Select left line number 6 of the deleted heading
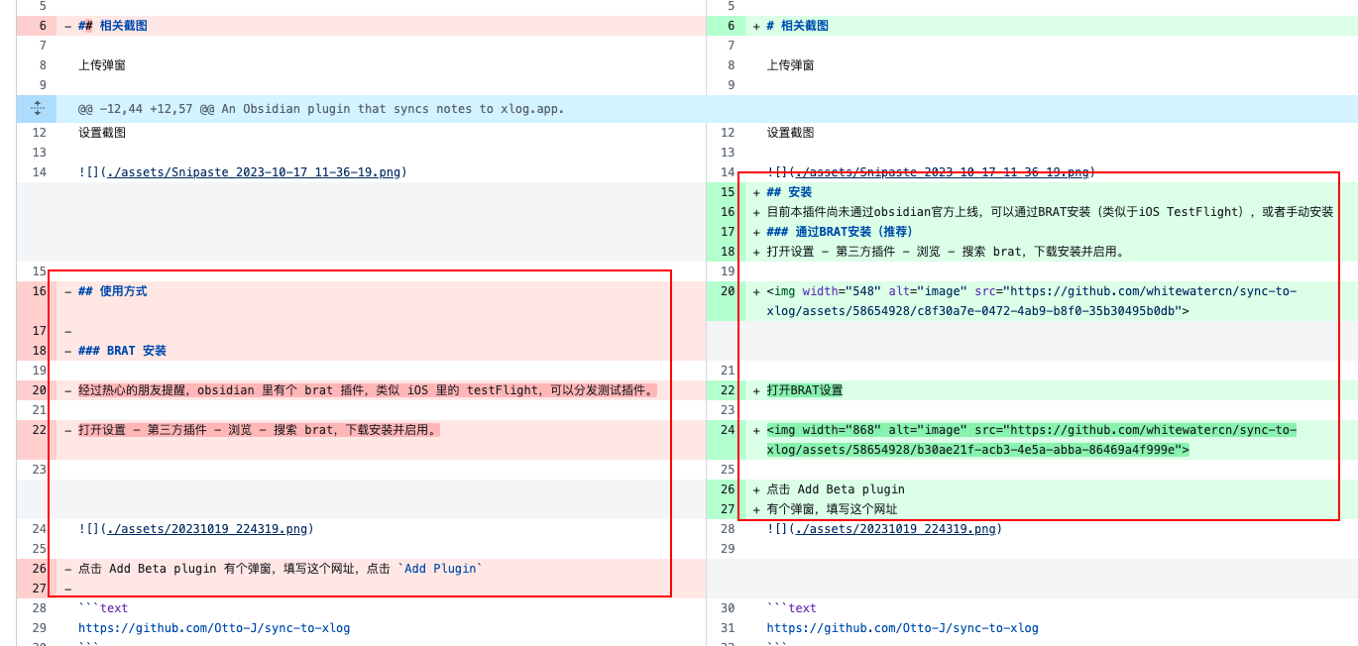 coord(40,26)
